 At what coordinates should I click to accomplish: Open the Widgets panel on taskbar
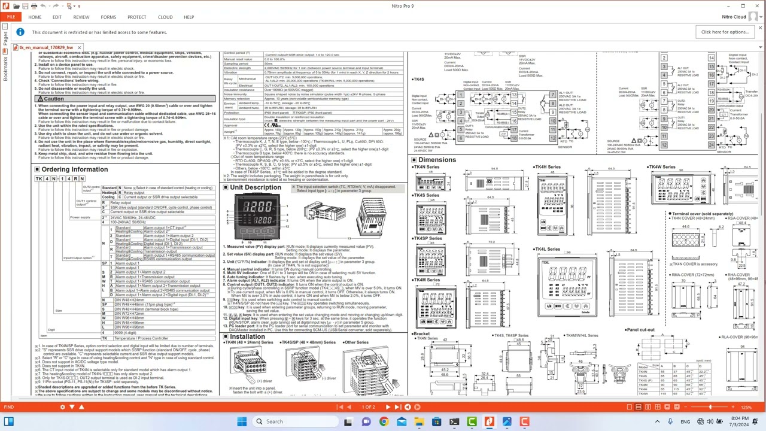coord(9,421)
